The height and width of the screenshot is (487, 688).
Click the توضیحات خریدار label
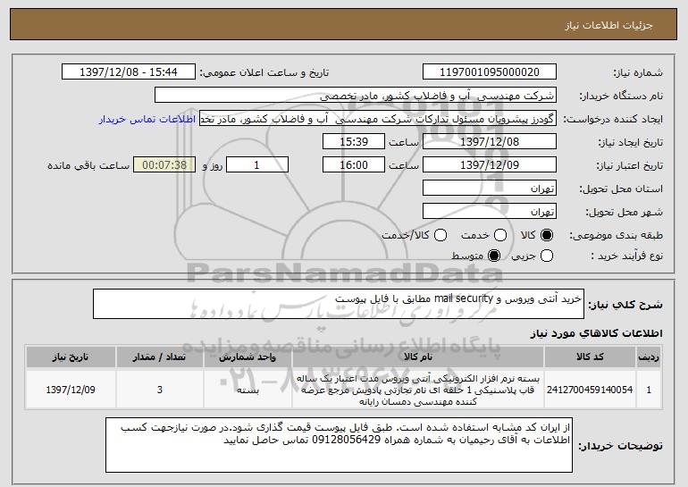pos(620,446)
